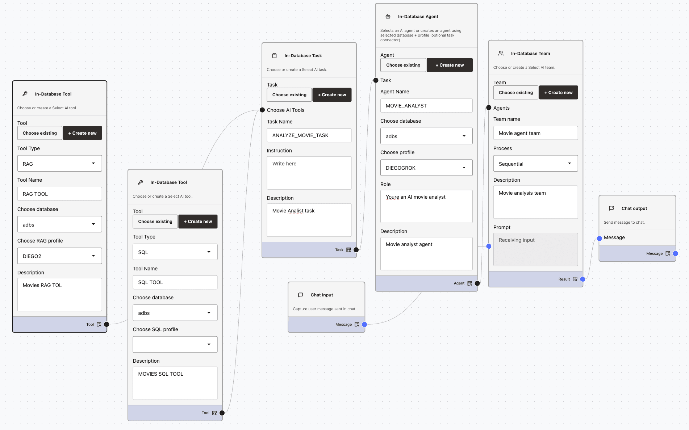Image resolution: width=689 pixels, height=430 pixels.
Task: Click Choose existing under the Agent section
Action: (x=403, y=65)
